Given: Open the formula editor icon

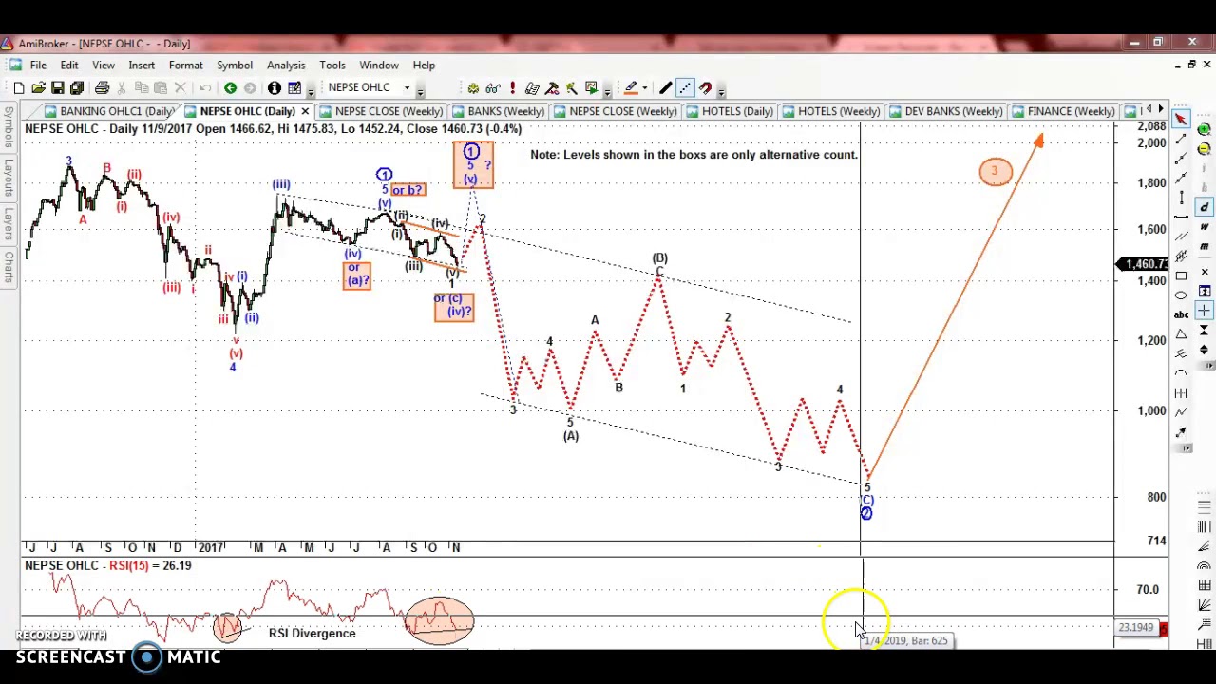Looking at the screenshot, I should [x=532, y=87].
